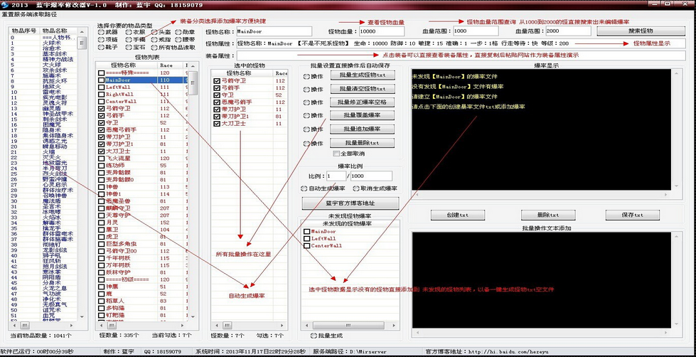Viewport: 696px width, 357px height.
Task: Check the RightWall box in monster list
Action: (101, 95)
